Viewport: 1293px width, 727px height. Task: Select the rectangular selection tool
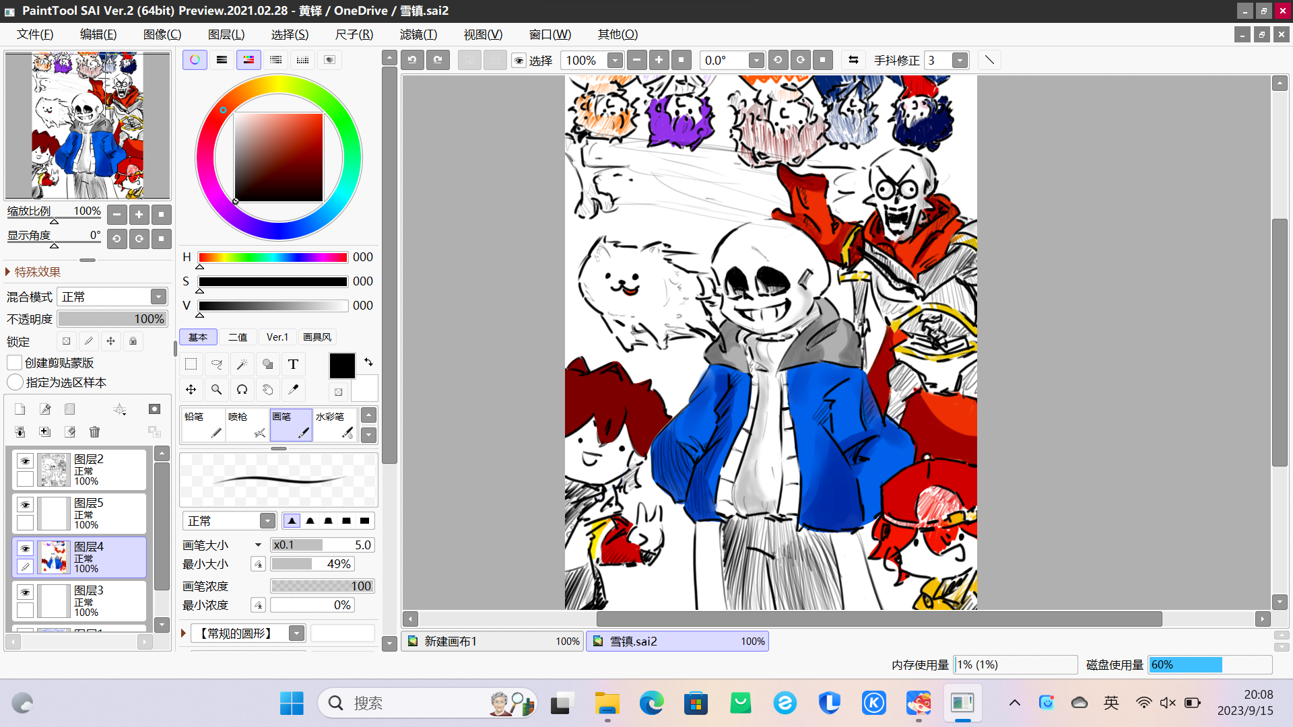tap(191, 364)
